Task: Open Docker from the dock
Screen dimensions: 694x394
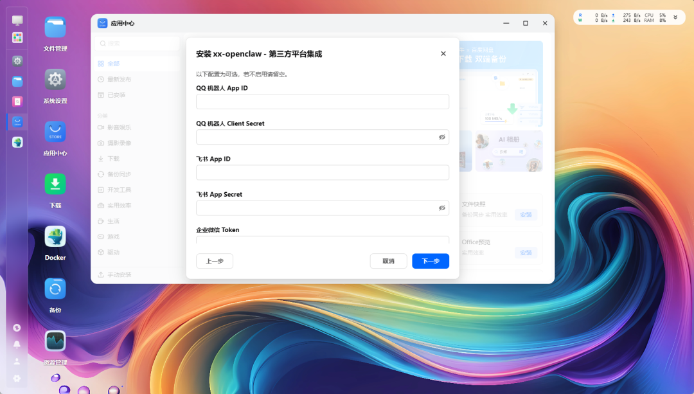Action: pyautogui.click(x=55, y=235)
